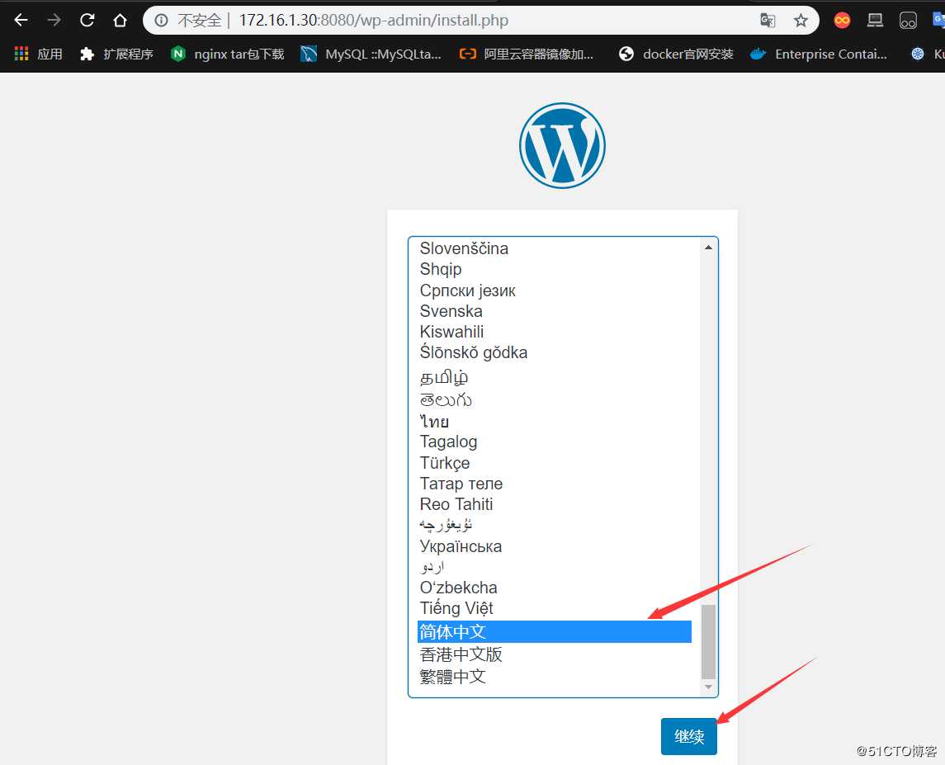Screen dimensions: 945x765
Task: Select Svenska language
Action: point(555,311)
